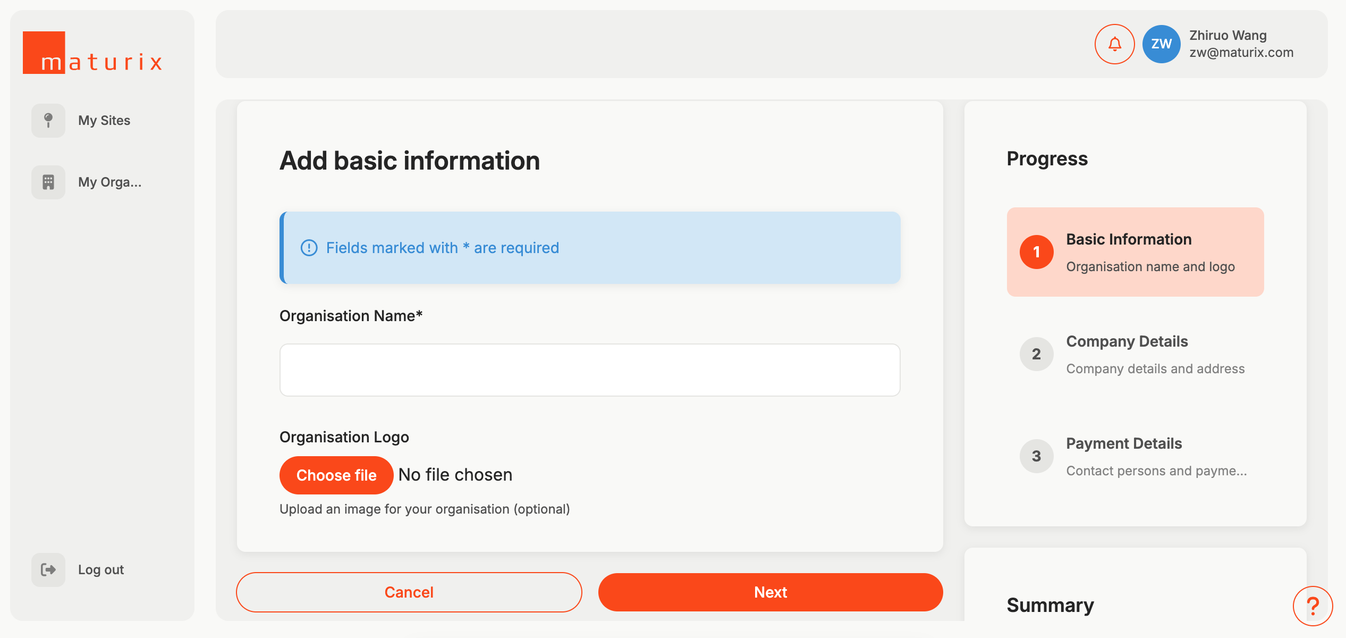
Task: Click the info icon in required-fields banner
Action: click(309, 248)
